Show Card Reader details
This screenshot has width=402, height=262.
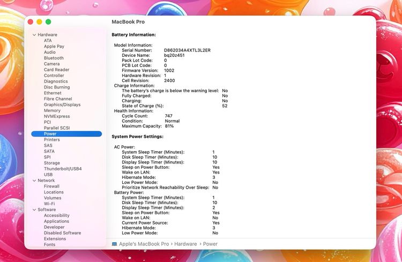click(x=56, y=70)
